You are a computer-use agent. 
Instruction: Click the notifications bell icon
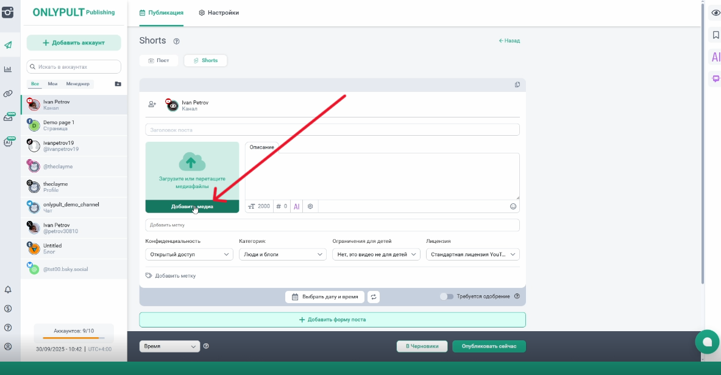8,290
